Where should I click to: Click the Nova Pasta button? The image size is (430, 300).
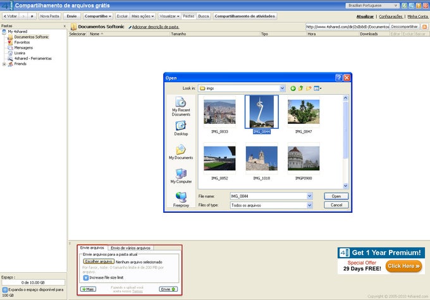[x=49, y=16]
